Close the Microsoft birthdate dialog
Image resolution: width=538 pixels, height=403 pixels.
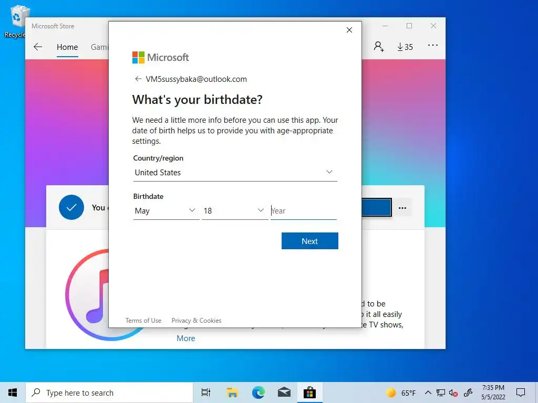(349, 30)
